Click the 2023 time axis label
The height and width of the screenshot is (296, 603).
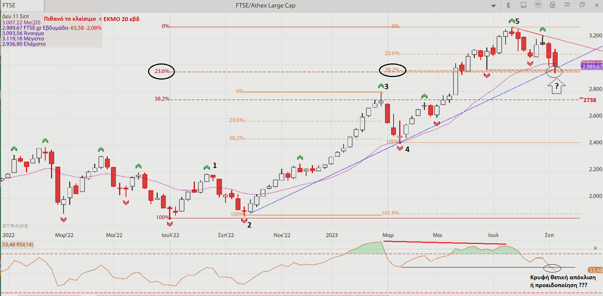point(332,235)
